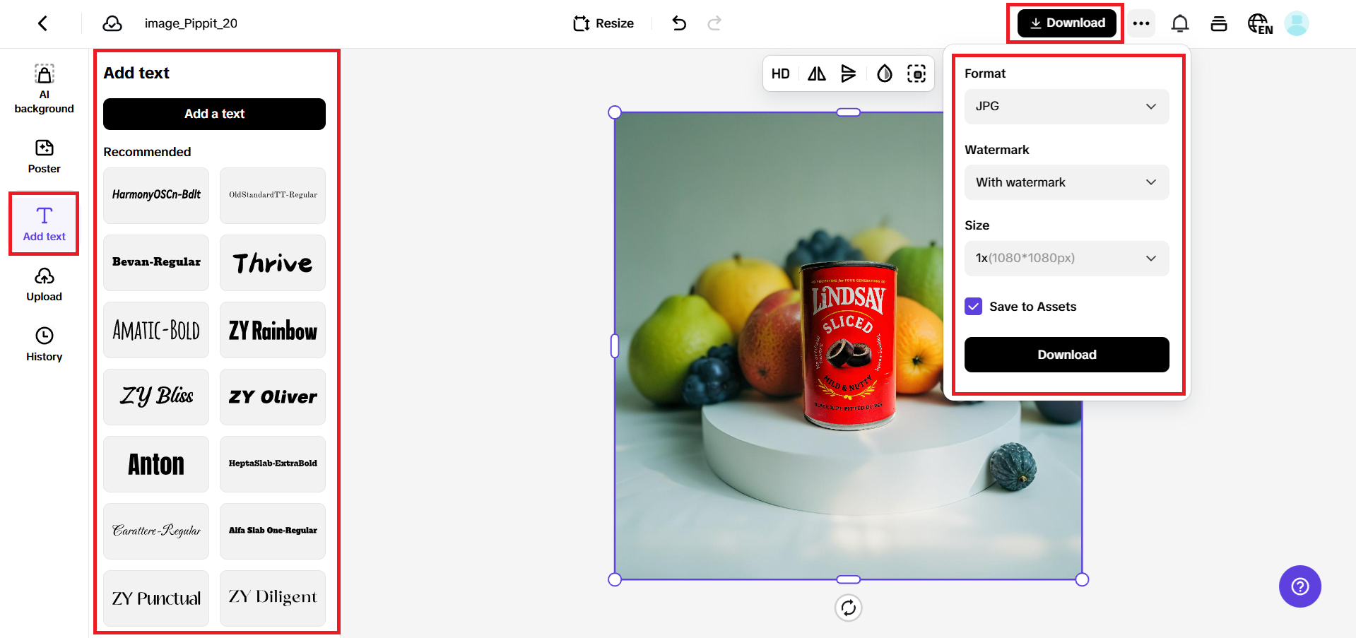This screenshot has height=638, width=1356.
Task: Open the Upload panel
Action: click(44, 285)
